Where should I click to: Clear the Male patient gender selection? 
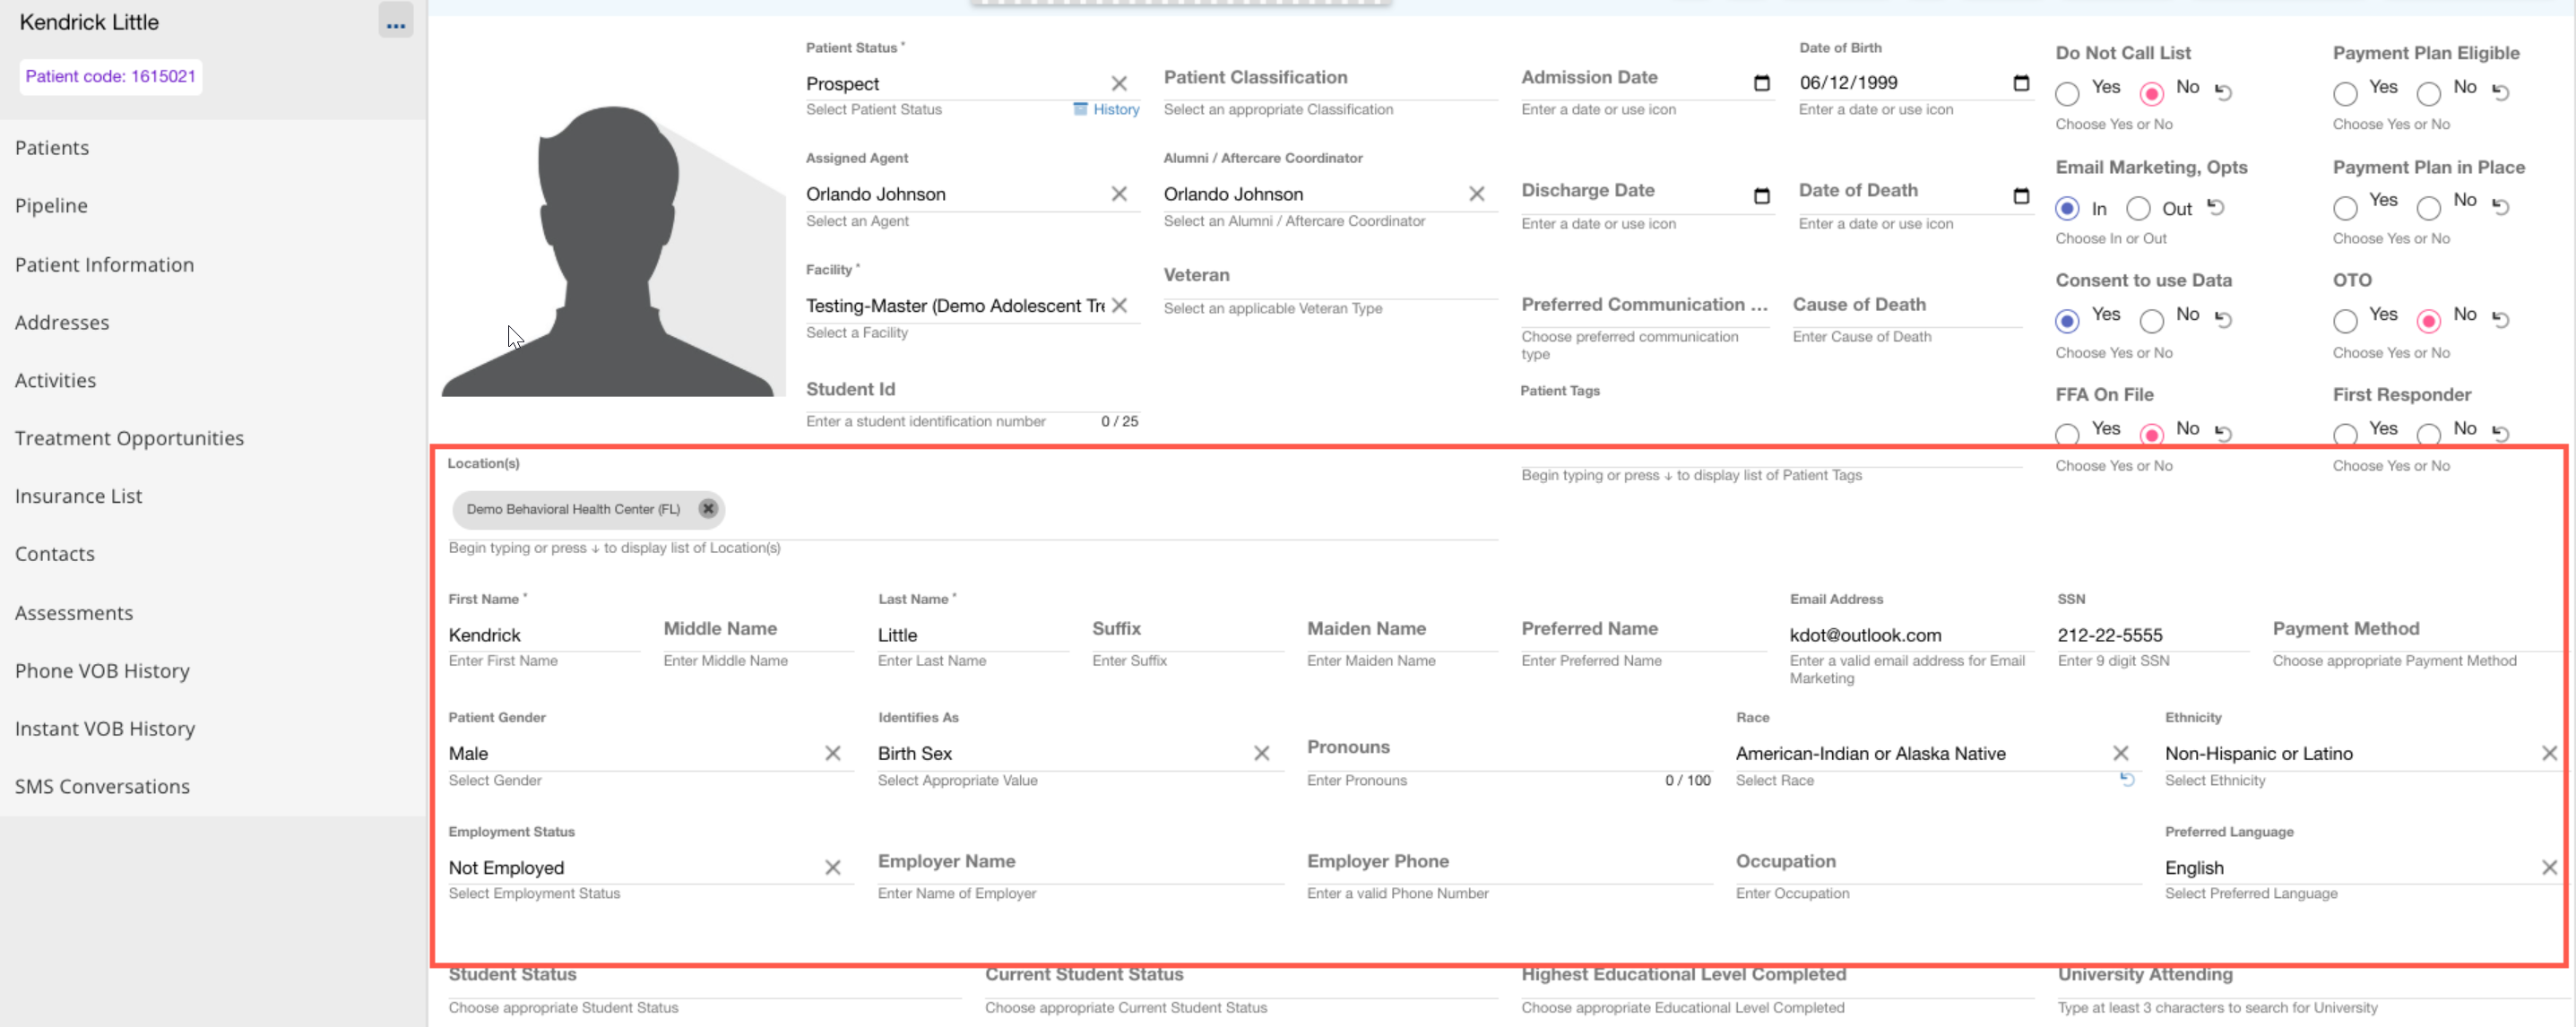832,753
